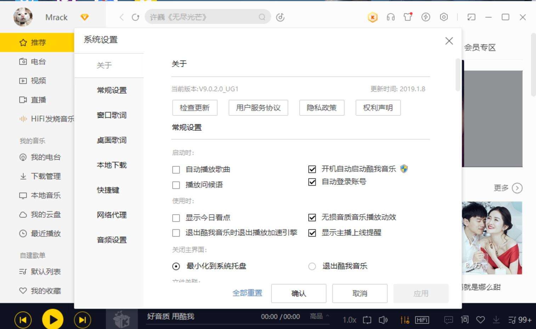Viewport: 536px width, 329px height.
Task: Uncheck 无损音质音乐播放动效
Action: [x=312, y=217]
